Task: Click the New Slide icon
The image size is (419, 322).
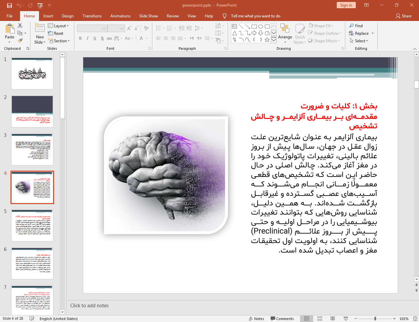Action: (x=40, y=29)
